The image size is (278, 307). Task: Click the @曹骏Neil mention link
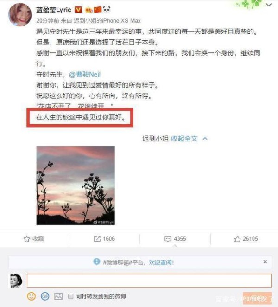85,74
